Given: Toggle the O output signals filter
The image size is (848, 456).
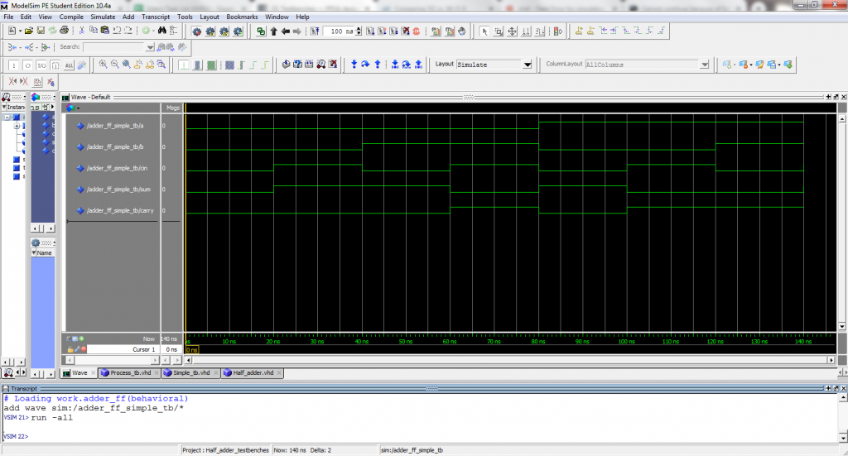Looking at the screenshot, I should coord(27,65).
